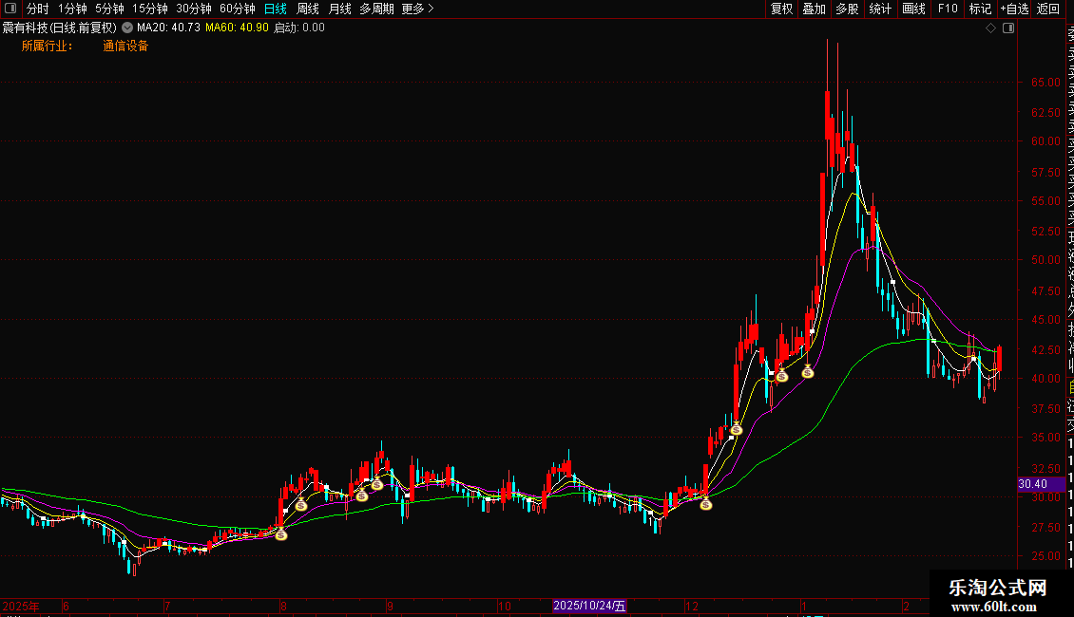Click the 50.00 price axis label

point(1045,260)
